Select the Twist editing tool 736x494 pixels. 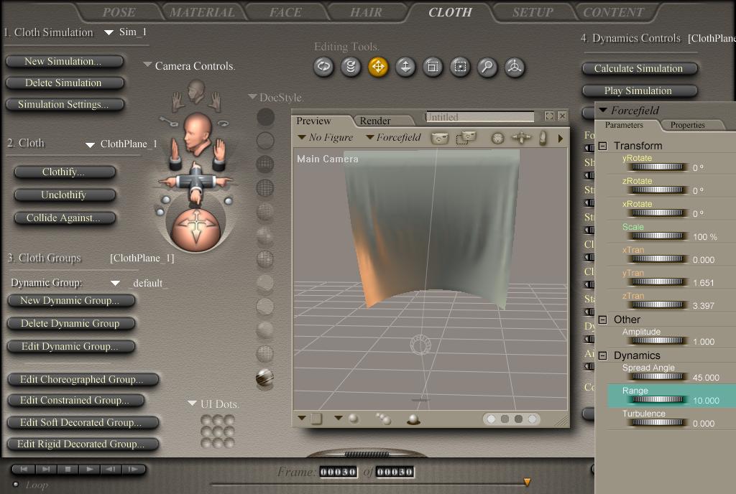click(x=351, y=67)
